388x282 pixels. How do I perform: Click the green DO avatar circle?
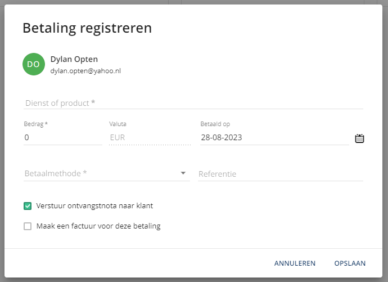(34, 64)
